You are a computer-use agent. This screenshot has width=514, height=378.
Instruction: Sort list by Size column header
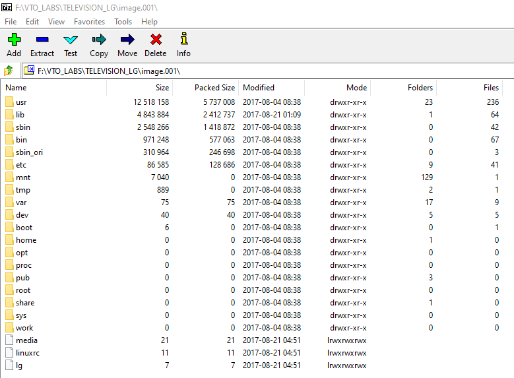162,88
